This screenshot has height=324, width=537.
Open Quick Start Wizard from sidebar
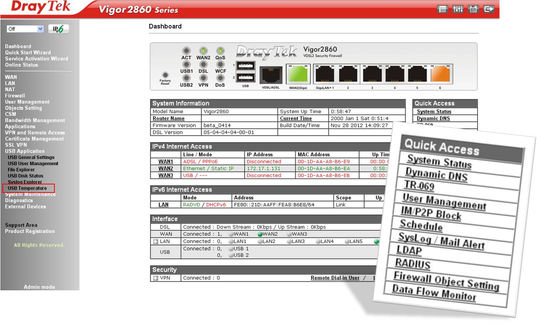[x=28, y=52]
